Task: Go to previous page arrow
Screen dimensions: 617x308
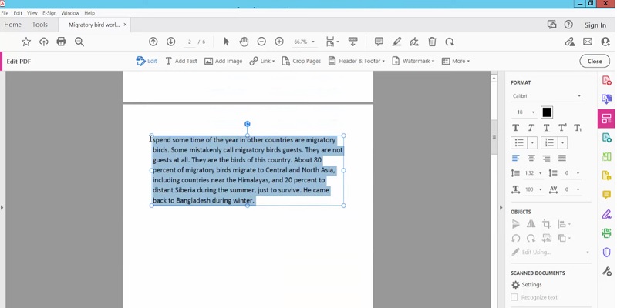Action: click(153, 42)
